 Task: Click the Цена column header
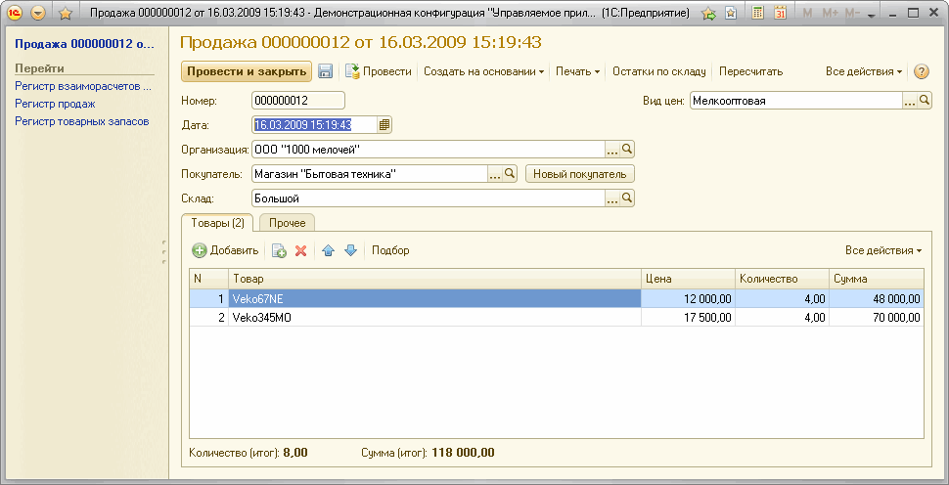[x=688, y=279]
